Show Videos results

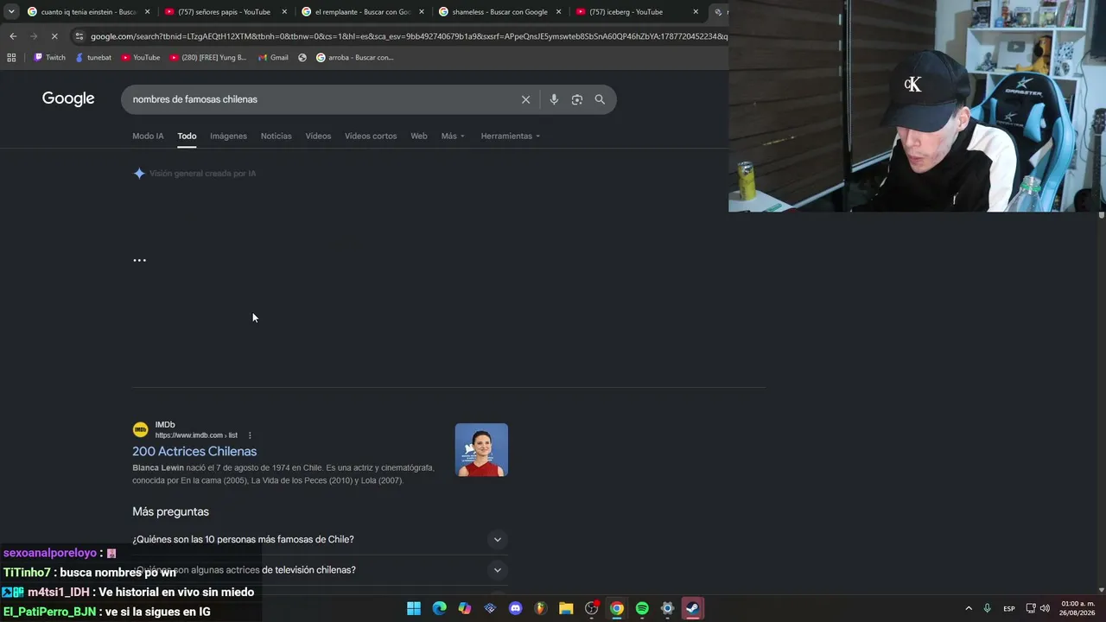pyautogui.click(x=318, y=136)
